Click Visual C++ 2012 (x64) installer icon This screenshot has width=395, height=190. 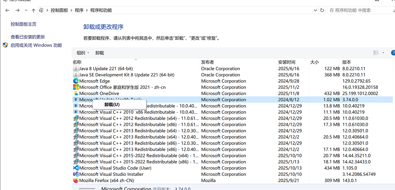coord(76,118)
